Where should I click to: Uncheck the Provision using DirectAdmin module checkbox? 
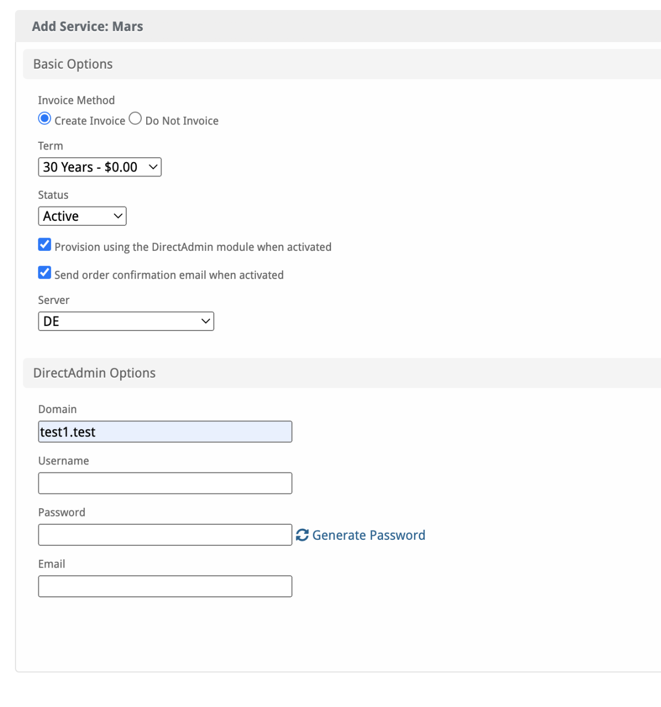(45, 245)
